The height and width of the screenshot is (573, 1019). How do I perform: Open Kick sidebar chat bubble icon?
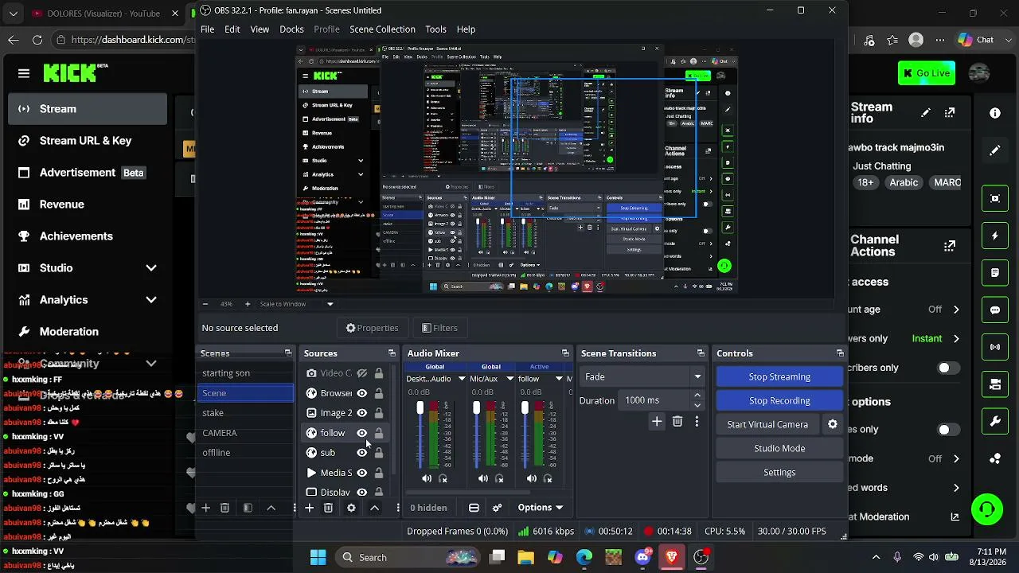pyautogui.click(x=995, y=310)
